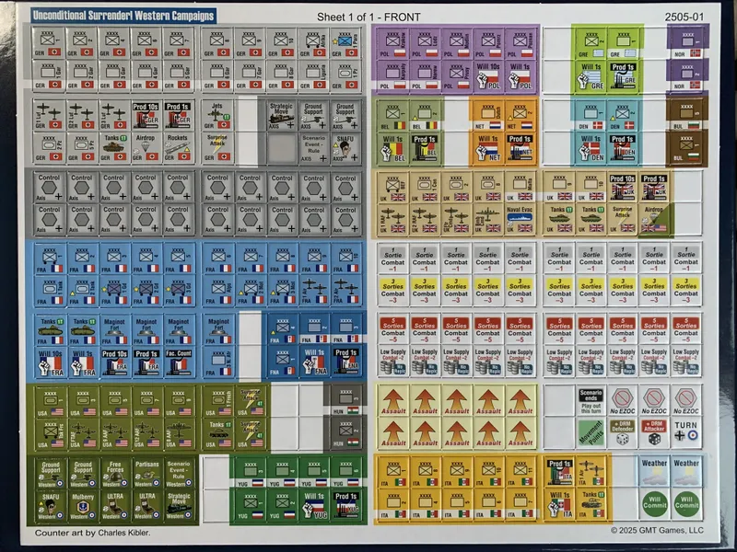Select the FNA Prod 1s counter
737x552 pixels.
coord(346,362)
